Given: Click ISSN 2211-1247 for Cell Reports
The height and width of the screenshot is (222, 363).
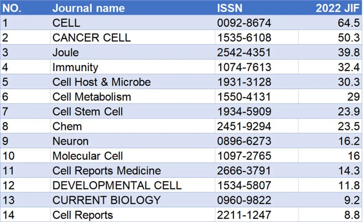Looking at the screenshot, I should click(x=256, y=215).
